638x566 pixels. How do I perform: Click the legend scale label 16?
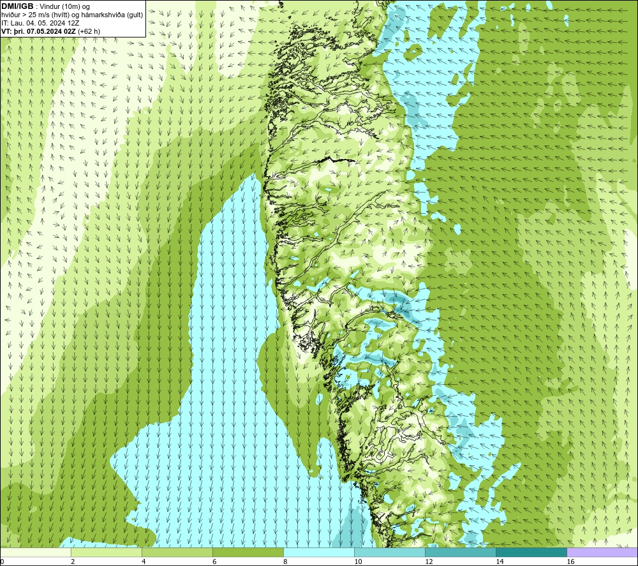tap(570, 562)
